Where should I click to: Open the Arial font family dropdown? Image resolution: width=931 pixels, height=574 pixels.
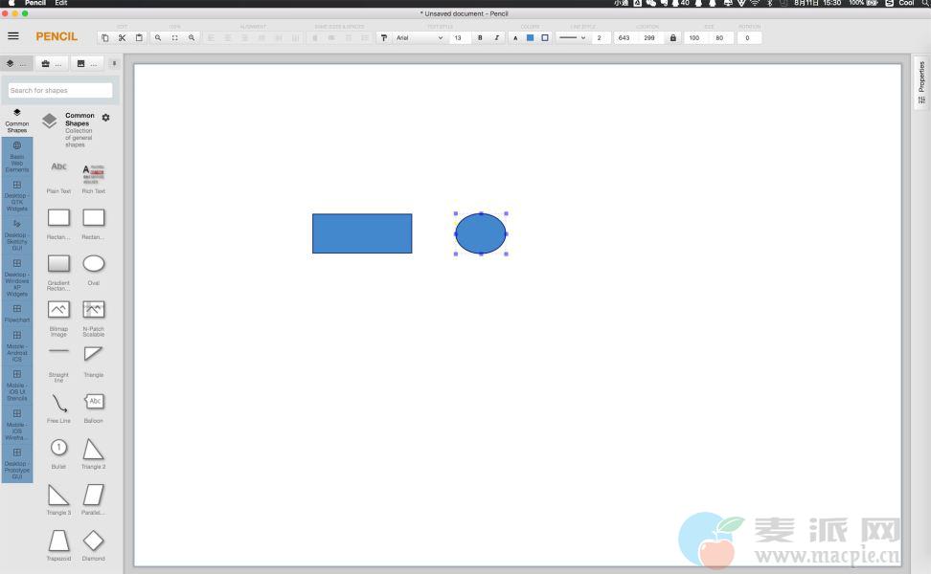point(420,38)
